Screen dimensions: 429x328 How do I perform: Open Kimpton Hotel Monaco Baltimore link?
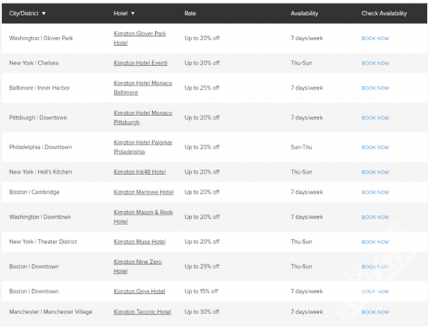[143, 88]
